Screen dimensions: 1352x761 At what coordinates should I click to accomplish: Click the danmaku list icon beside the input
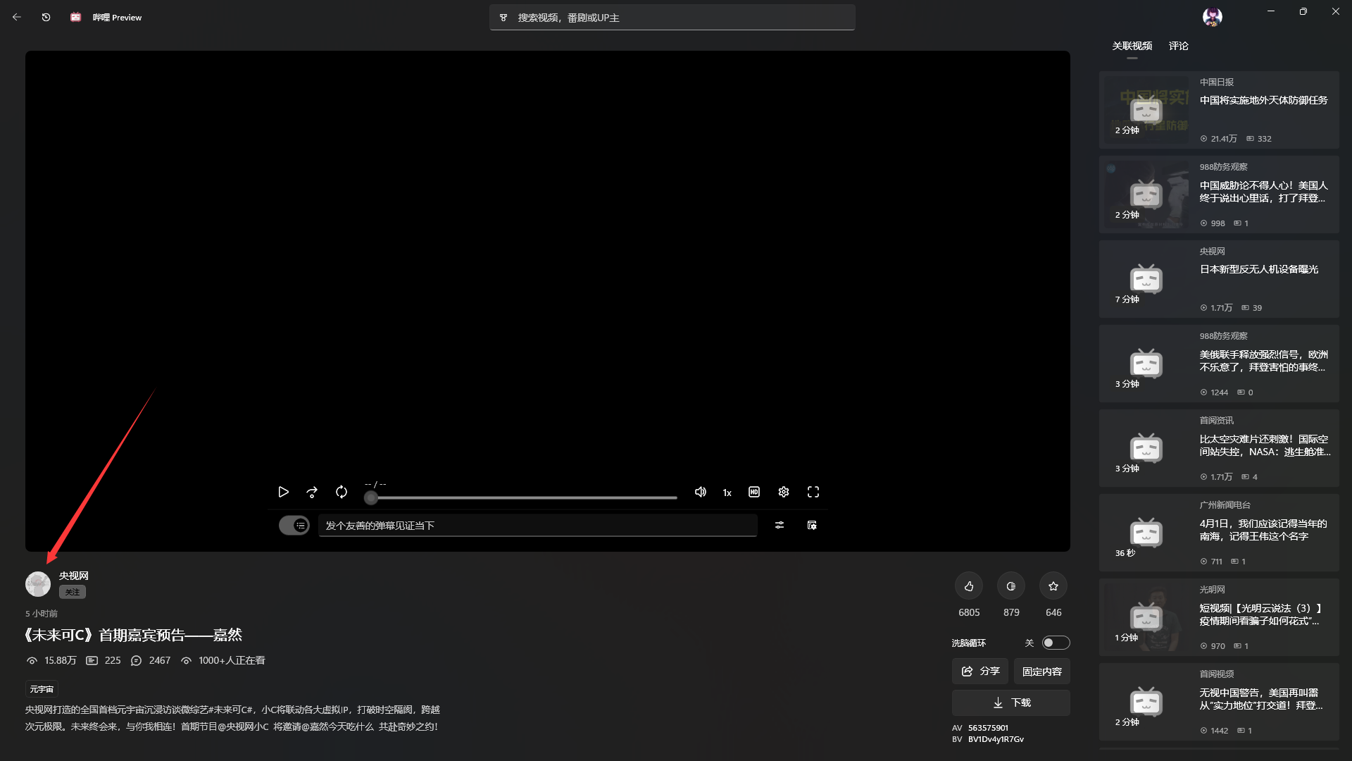pos(812,525)
